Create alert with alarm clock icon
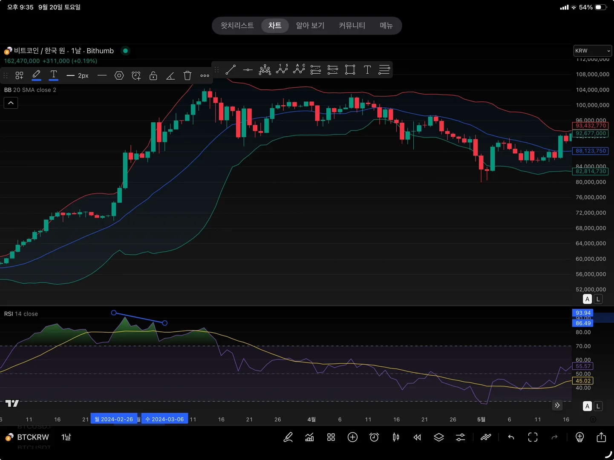This screenshot has width=614, height=460. (x=374, y=437)
